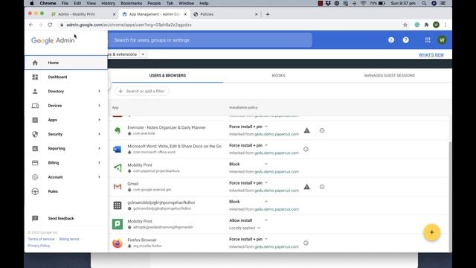Expand the Directory submenu arrow
Viewport: 476px width, 268px height.
99,91
